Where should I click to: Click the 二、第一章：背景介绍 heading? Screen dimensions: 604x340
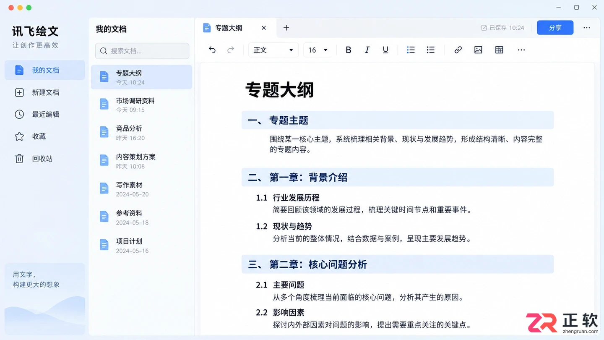[x=397, y=178]
